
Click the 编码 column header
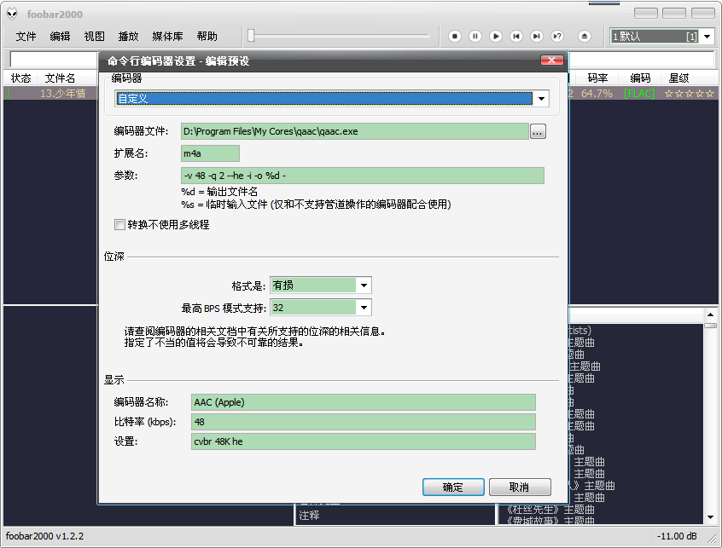point(640,78)
